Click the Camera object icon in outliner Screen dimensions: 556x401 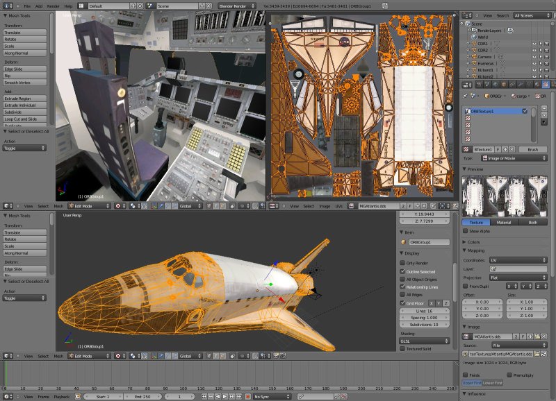tap(475, 56)
